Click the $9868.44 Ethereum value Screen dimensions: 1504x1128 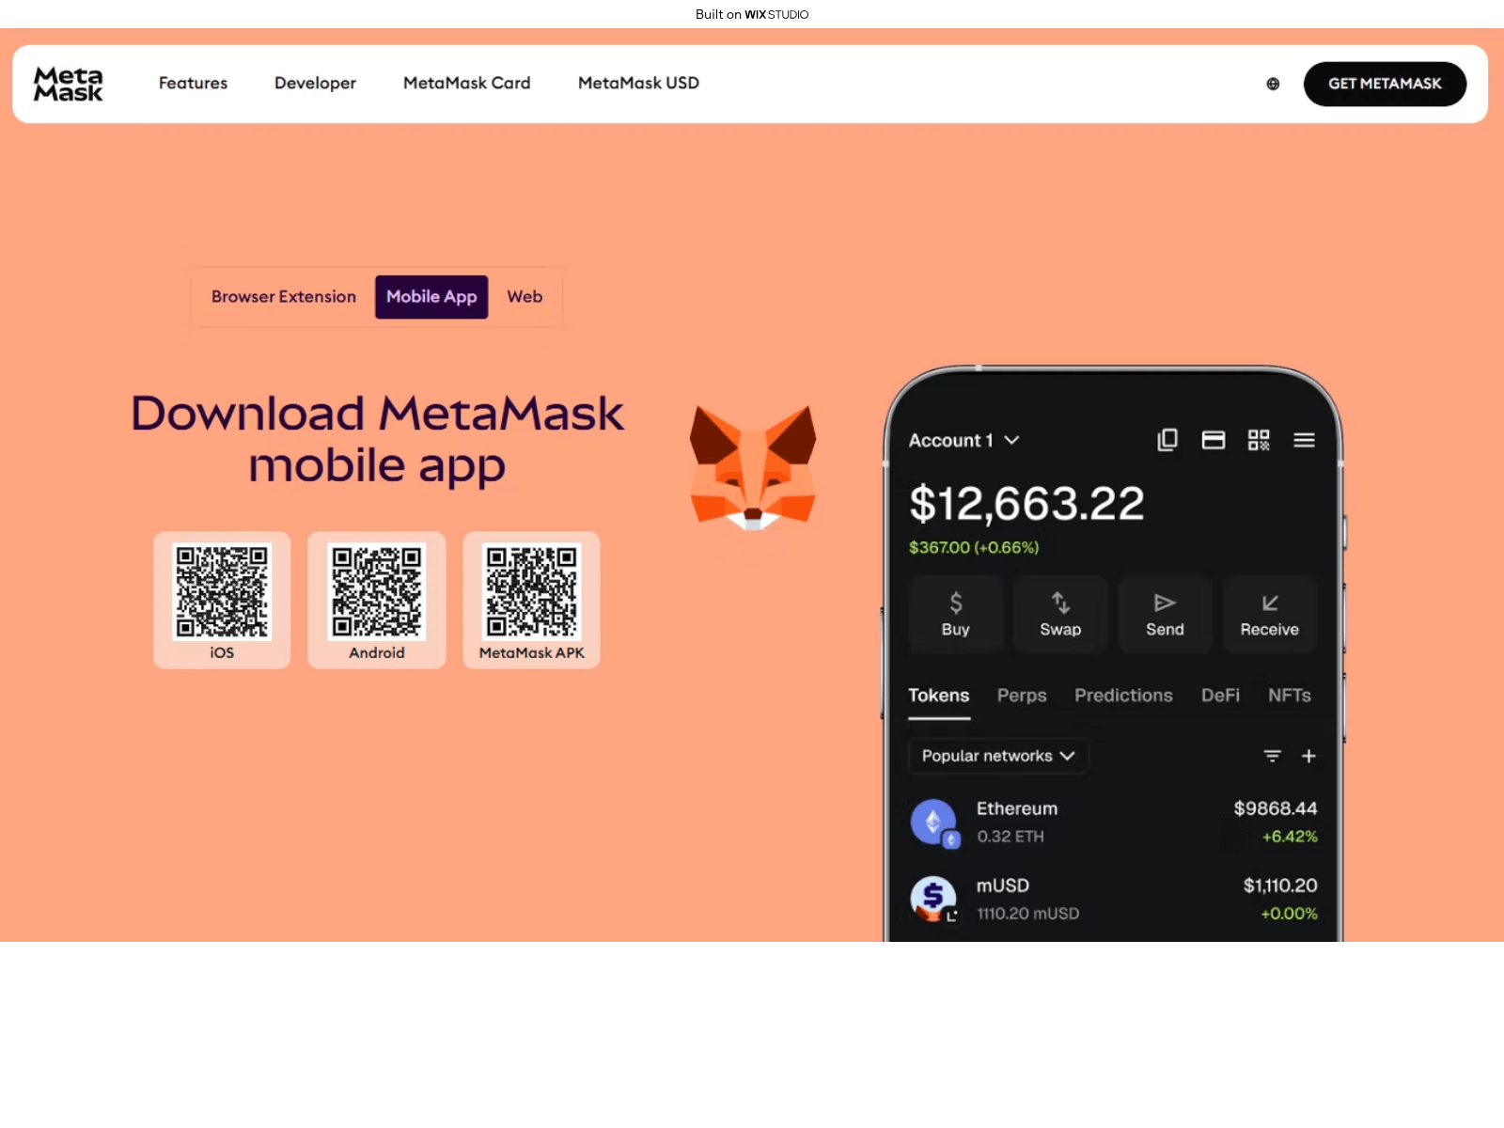coord(1276,808)
